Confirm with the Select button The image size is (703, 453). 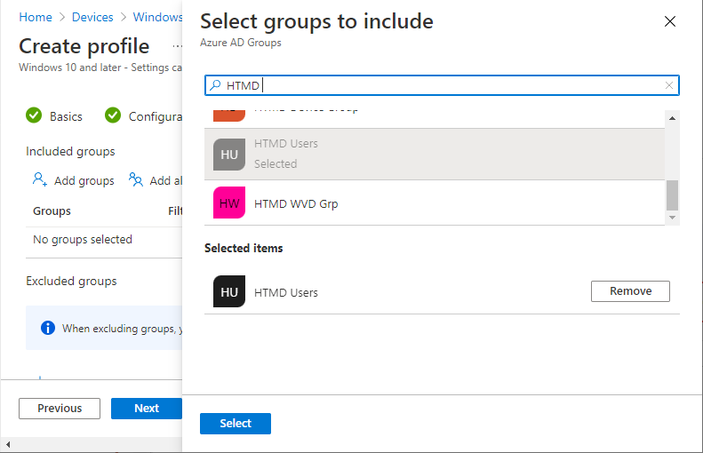pos(236,424)
